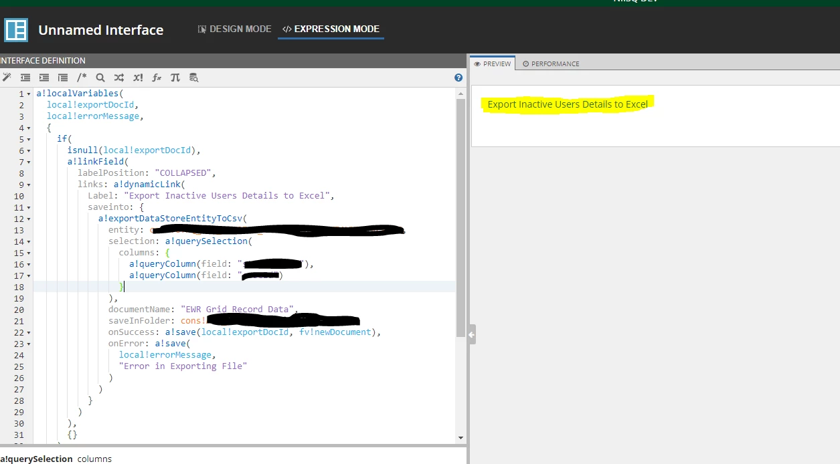Click the Appian interface designer logo icon

15,30
